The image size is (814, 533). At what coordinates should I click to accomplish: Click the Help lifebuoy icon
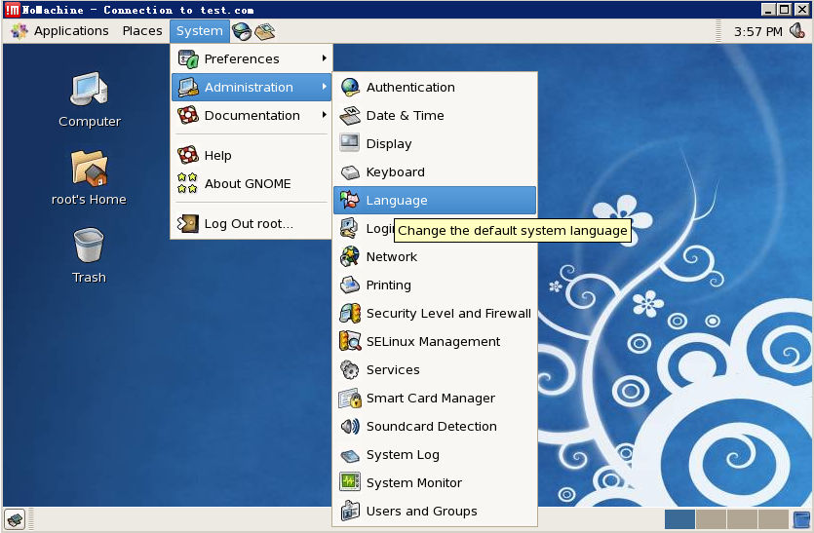[188, 155]
